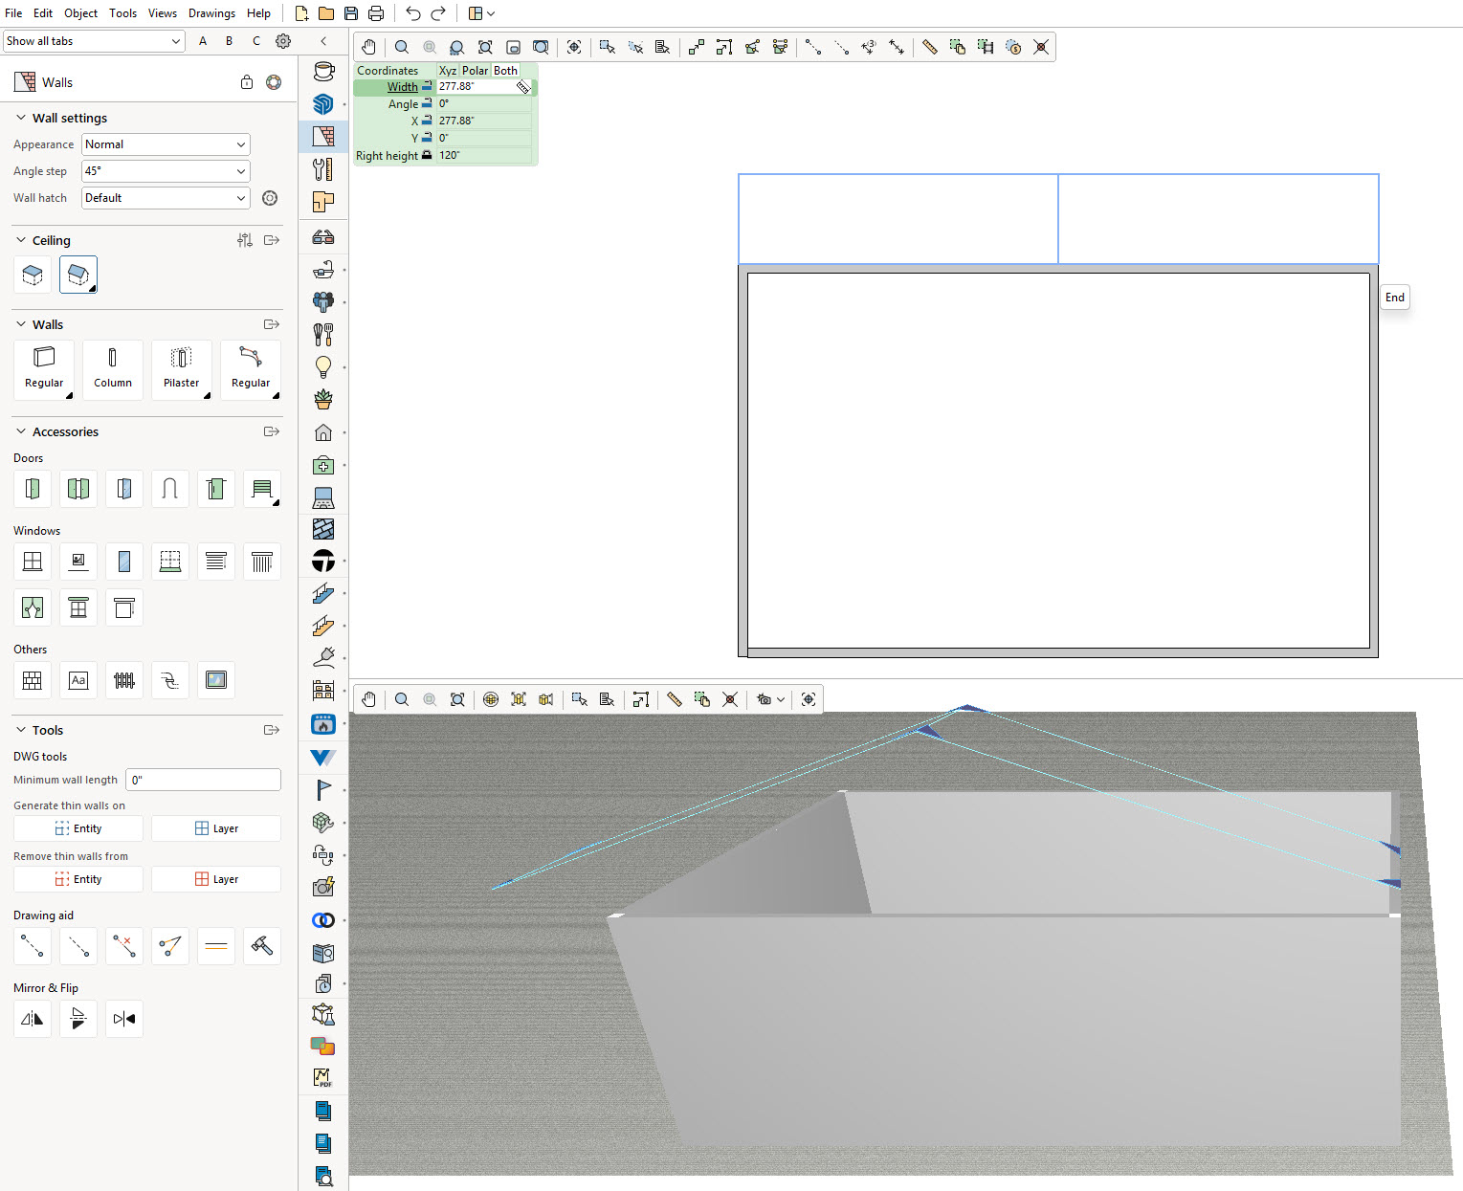Click the brick pattern icon under Others
Viewport: 1463px width, 1191px height.
click(x=33, y=680)
